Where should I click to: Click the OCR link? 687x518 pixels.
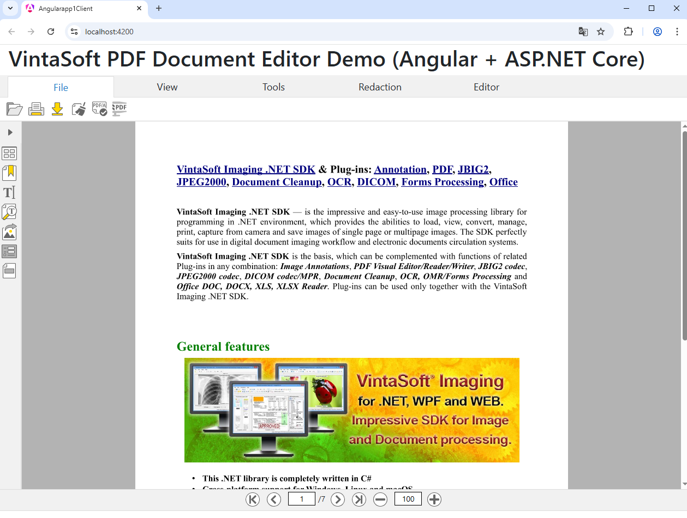(339, 182)
